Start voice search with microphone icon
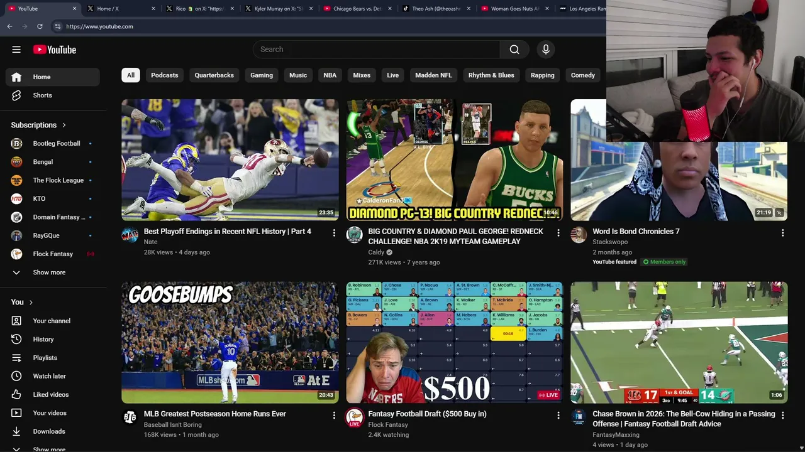Viewport: 805px width, 452px height. (546, 50)
